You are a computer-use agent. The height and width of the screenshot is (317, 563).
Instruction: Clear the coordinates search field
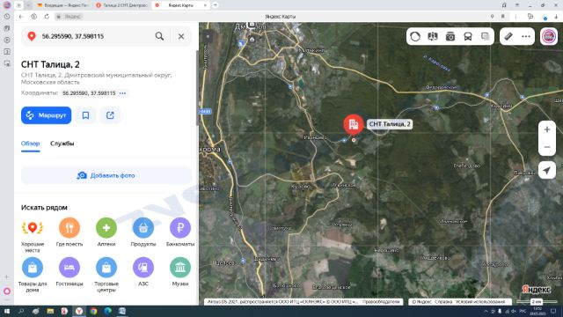click(181, 36)
